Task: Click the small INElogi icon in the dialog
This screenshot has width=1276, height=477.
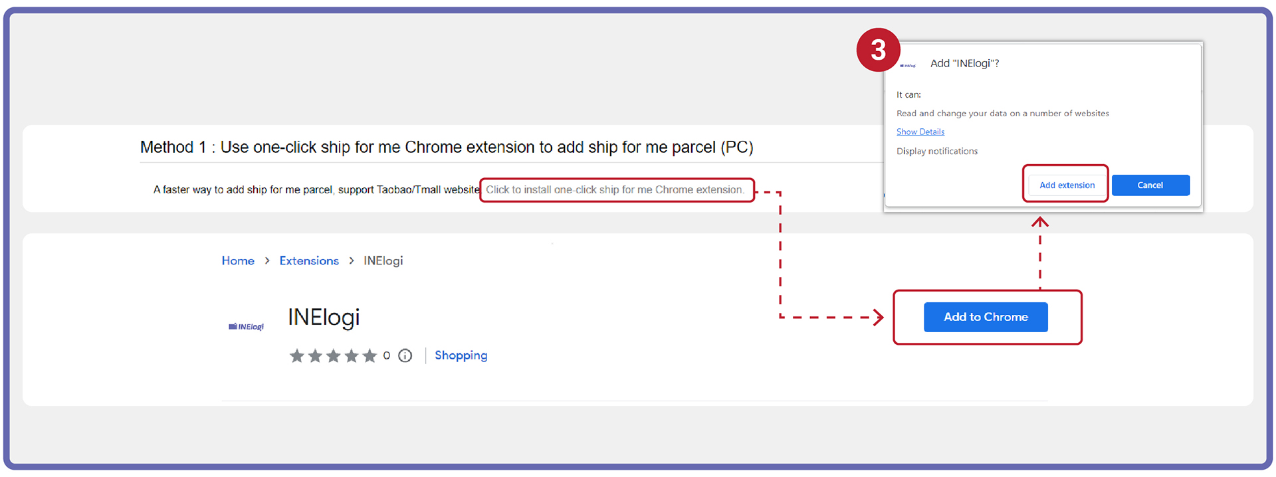Action: point(908,65)
